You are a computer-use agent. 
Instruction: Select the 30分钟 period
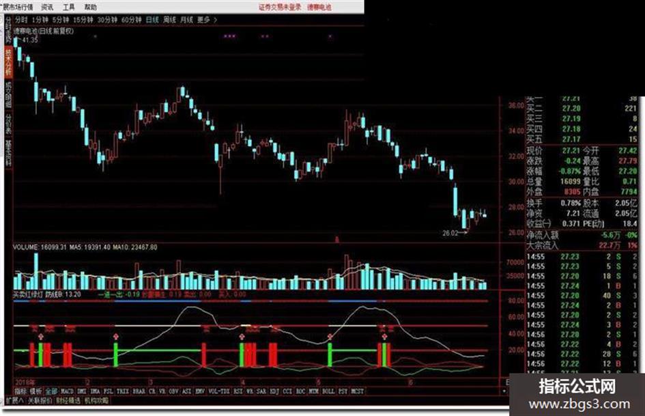coord(107,19)
